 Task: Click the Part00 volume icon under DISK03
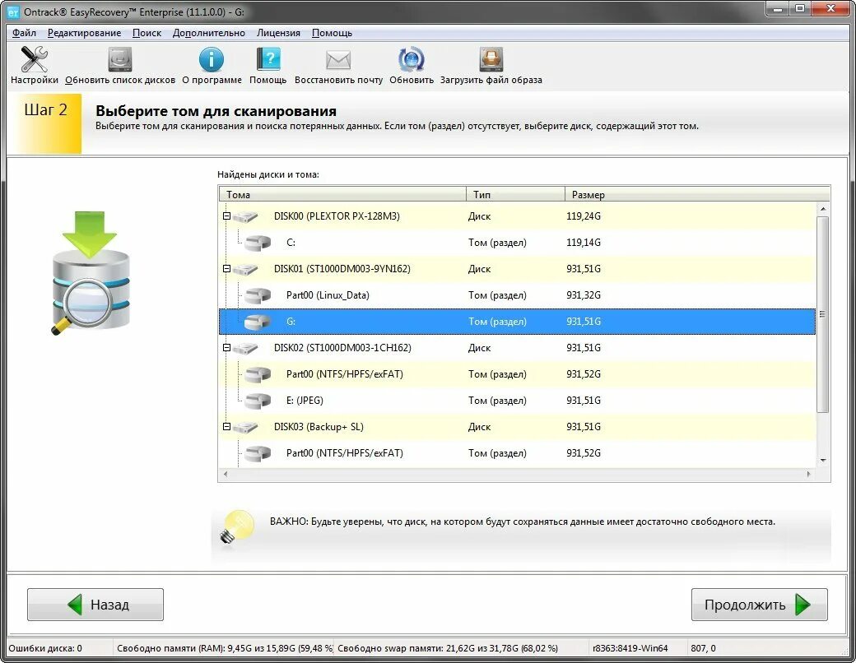click(258, 453)
